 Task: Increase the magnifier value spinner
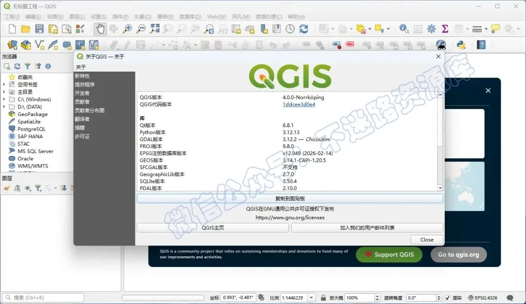point(377,296)
